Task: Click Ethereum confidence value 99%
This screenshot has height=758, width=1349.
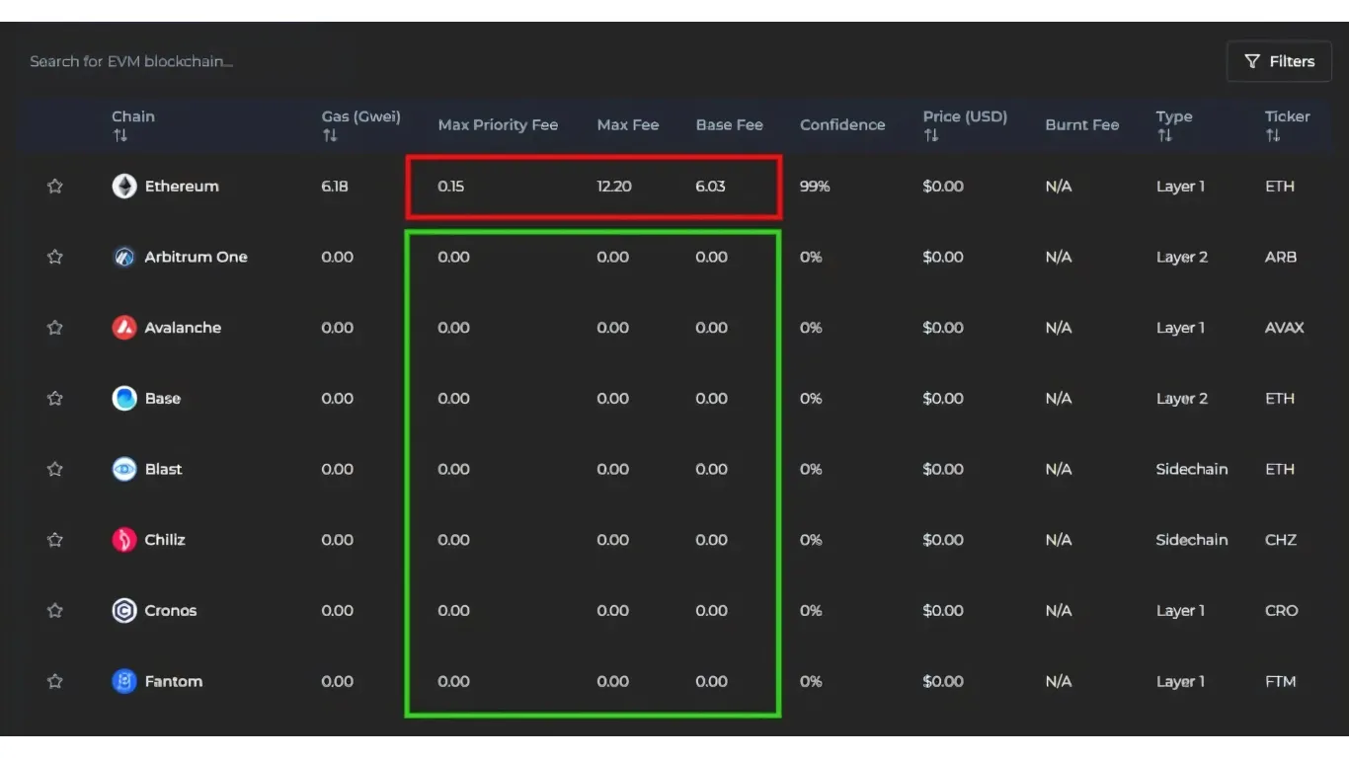Action: pyautogui.click(x=815, y=187)
